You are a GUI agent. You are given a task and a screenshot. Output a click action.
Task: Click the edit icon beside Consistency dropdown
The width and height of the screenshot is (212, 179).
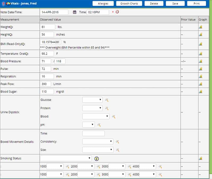[x=117, y=142]
